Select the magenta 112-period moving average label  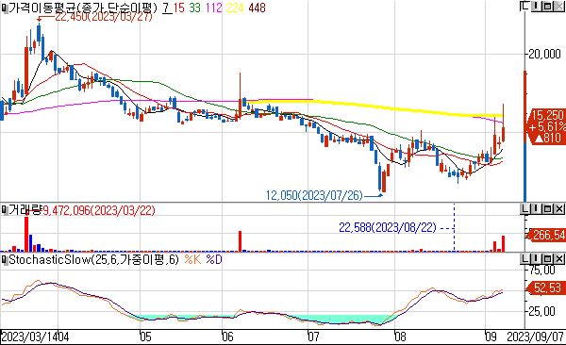(214, 8)
